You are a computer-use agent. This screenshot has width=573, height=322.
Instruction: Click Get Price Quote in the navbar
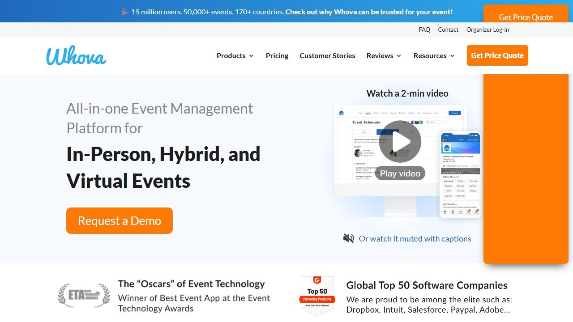[x=497, y=55]
